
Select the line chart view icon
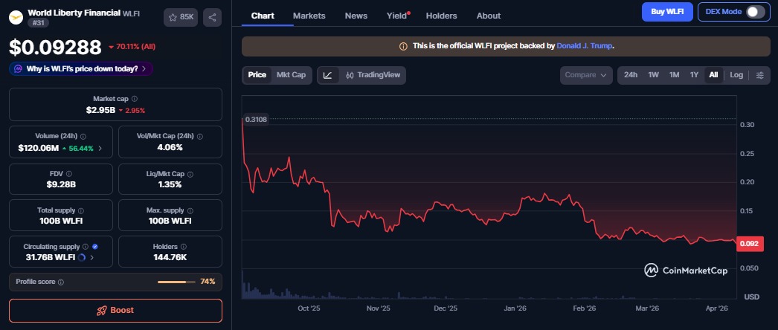(328, 75)
